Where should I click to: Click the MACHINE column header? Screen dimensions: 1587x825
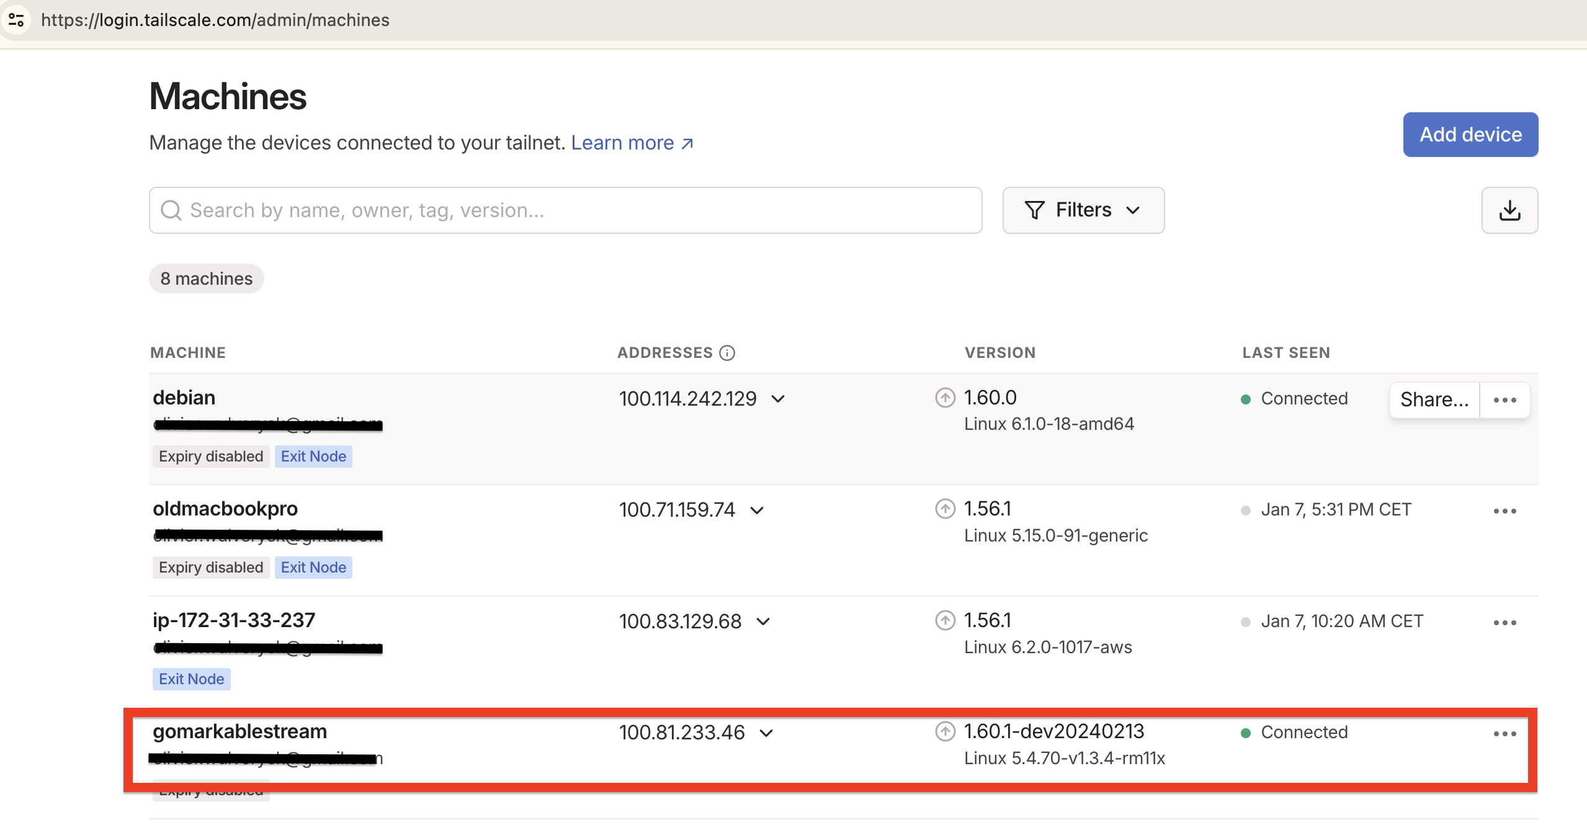tap(188, 353)
